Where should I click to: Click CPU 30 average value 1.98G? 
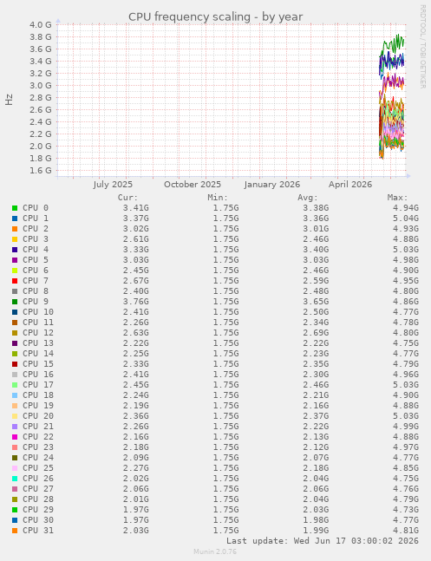[316, 519]
